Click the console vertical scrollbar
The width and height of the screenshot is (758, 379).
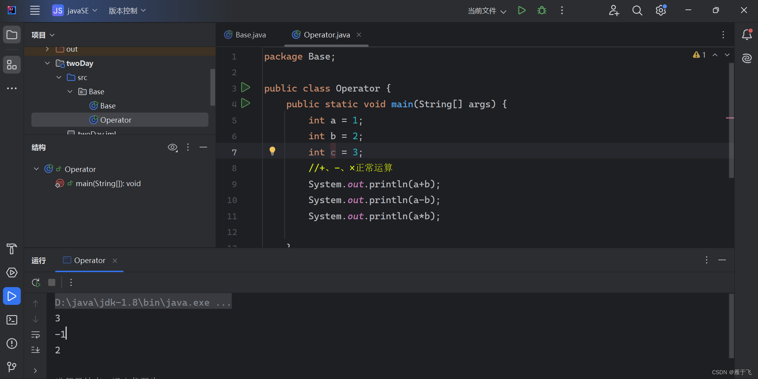731,326
